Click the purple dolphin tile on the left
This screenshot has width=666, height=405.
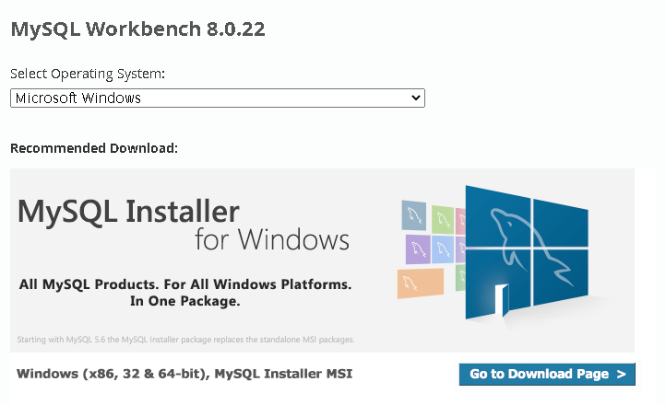418,249
